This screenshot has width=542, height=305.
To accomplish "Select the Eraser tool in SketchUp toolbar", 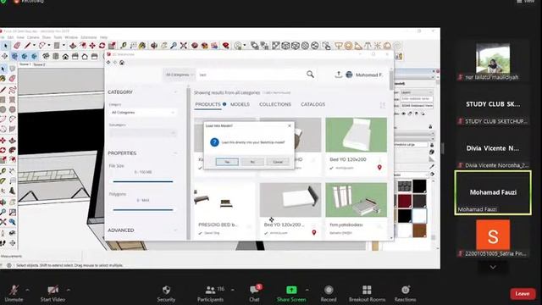I will coord(17,46).
